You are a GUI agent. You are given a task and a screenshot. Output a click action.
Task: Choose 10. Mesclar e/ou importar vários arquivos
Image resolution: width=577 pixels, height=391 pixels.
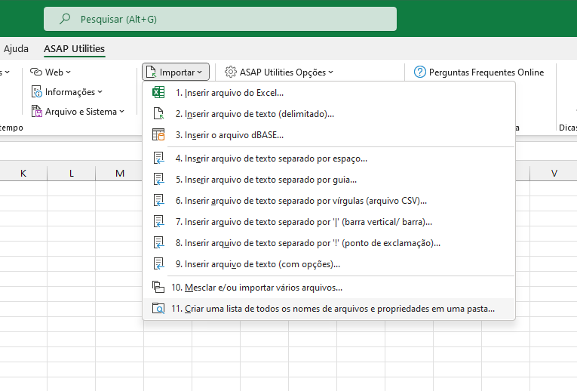tap(329, 287)
